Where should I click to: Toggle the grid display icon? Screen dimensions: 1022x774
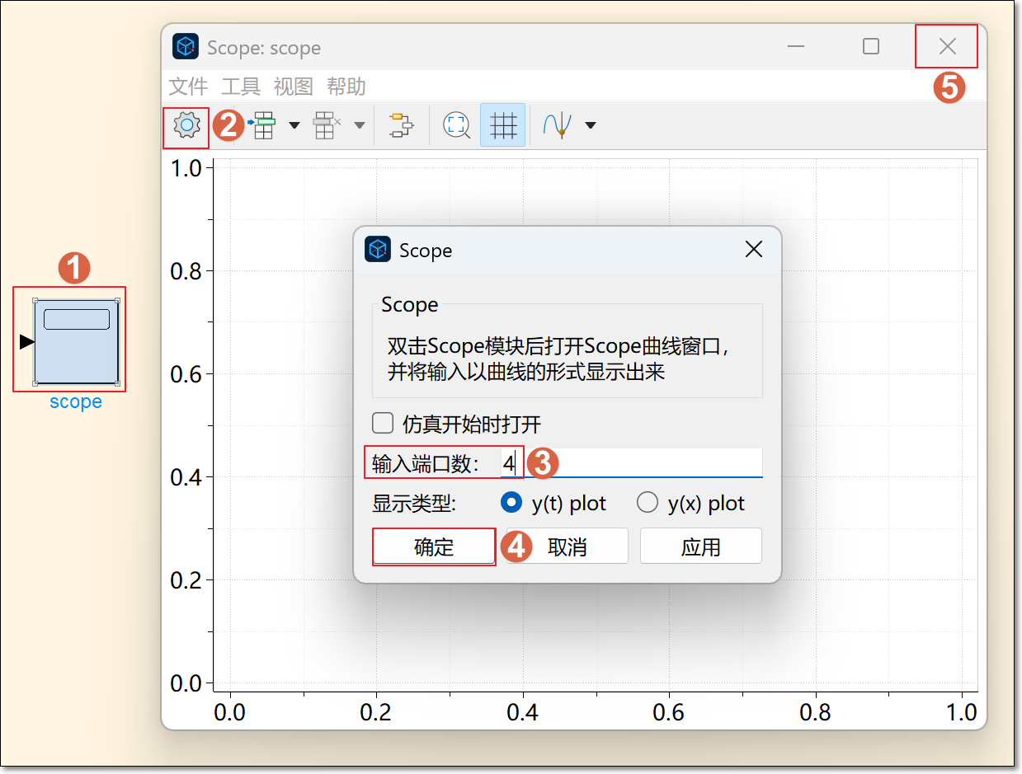tap(503, 125)
